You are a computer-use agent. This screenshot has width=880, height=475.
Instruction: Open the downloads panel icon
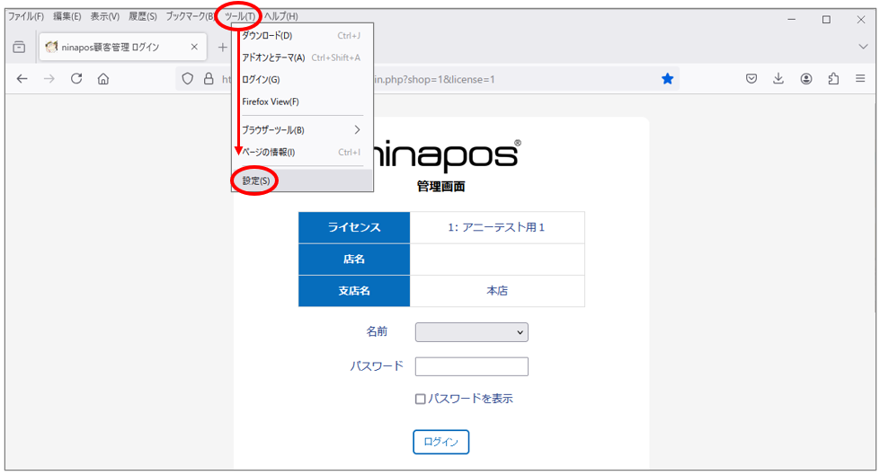click(778, 79)
